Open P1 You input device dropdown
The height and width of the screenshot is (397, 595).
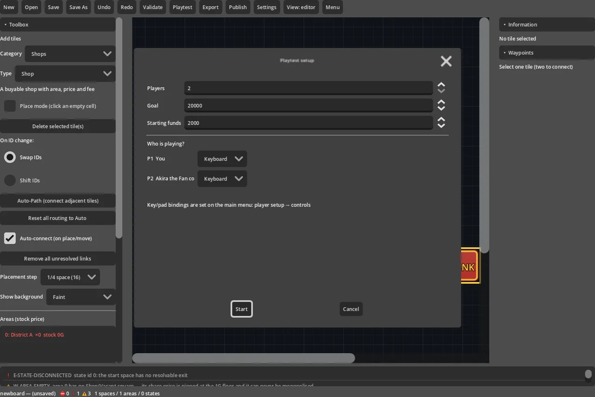[222, 159]
